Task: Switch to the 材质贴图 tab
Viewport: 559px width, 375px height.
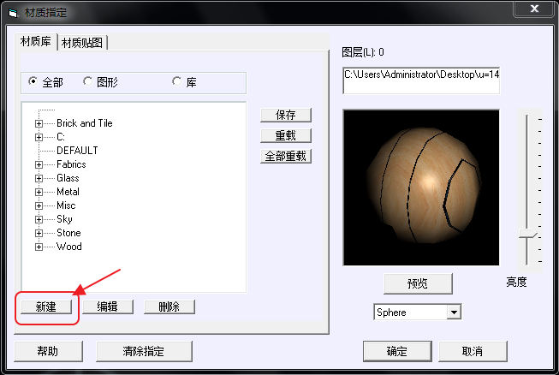Action: point(83,43)
